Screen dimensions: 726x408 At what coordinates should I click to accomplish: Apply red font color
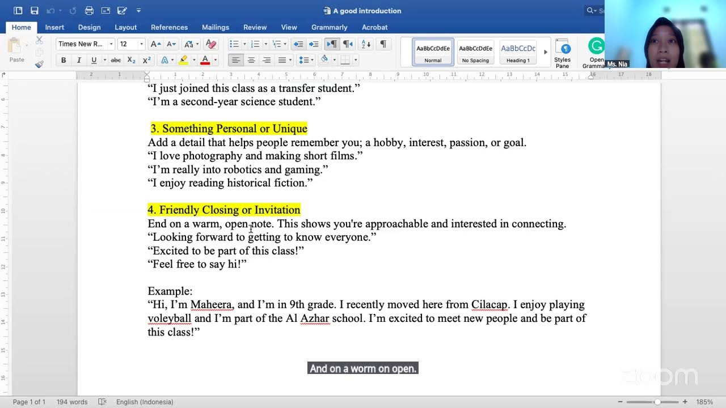click(x=205, y=60)
